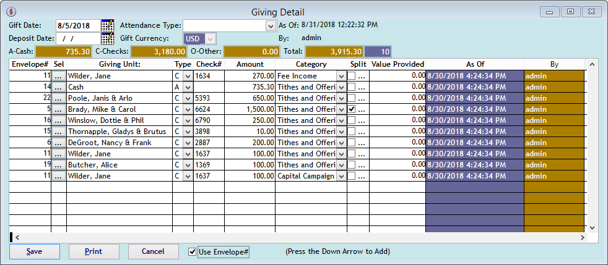Click the horizontal scroll right arrow
Image resolution: width=608 pixels, height=265 pixels.
(x=583, y=237)
